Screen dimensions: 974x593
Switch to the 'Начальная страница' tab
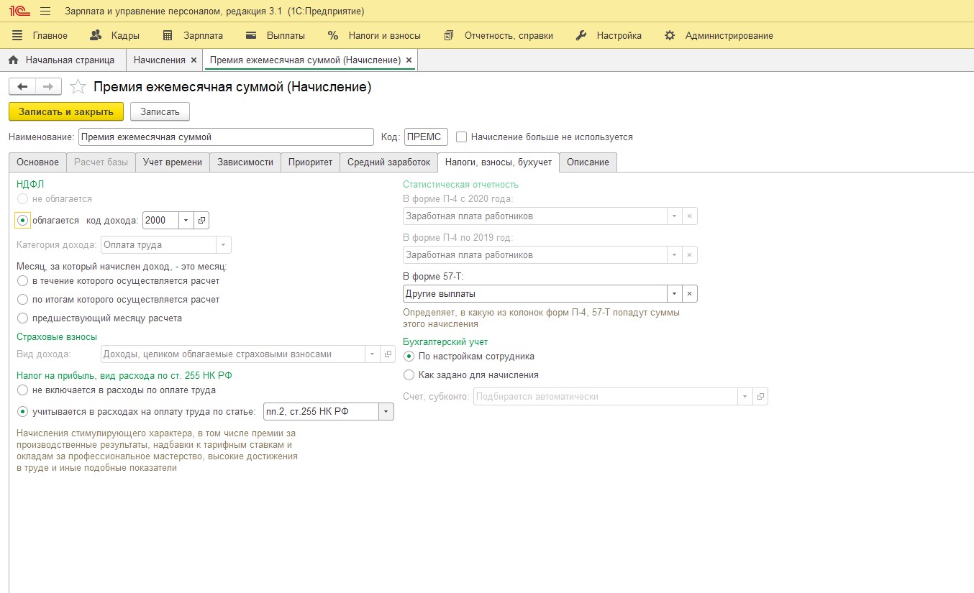(x=63, y=60)
